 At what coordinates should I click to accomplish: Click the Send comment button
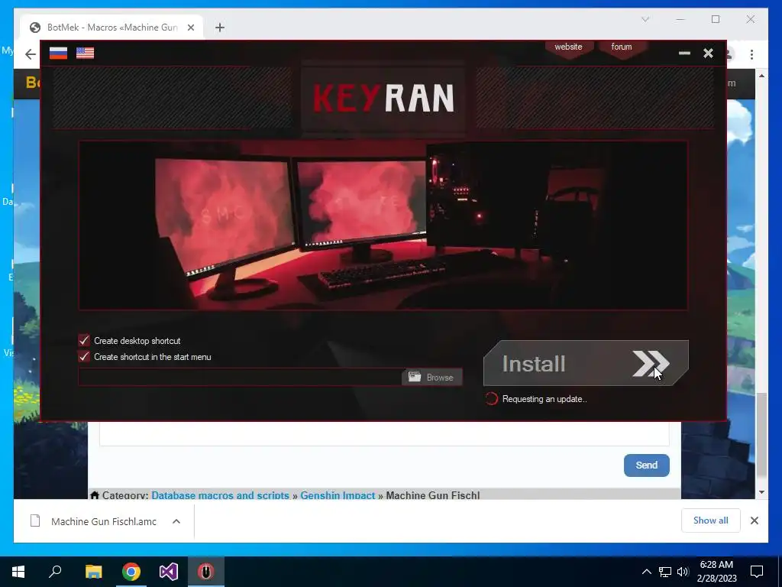click(646, 465)
